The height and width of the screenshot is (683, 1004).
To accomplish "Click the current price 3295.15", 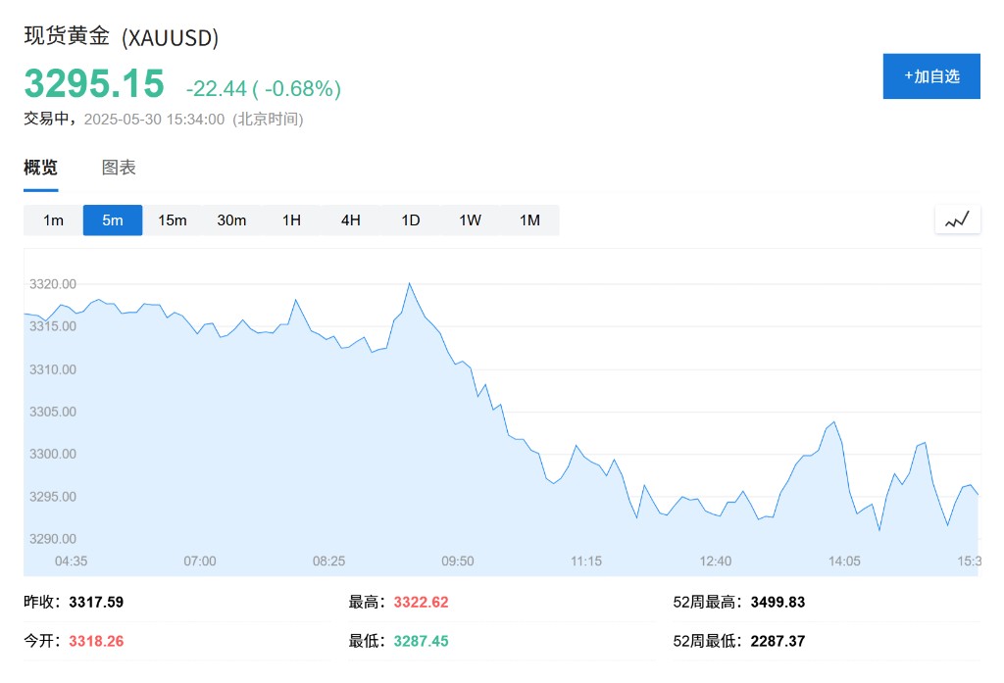I will pos(94,83).
